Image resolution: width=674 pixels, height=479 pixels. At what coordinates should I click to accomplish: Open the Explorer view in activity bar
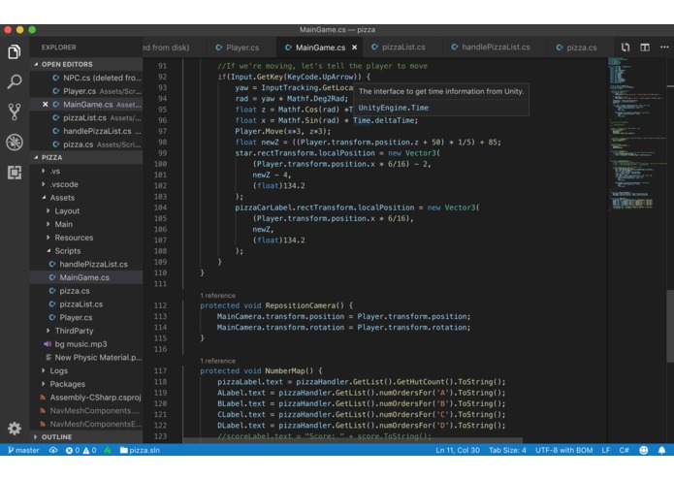pyautogui.click(x=15, y=52)
